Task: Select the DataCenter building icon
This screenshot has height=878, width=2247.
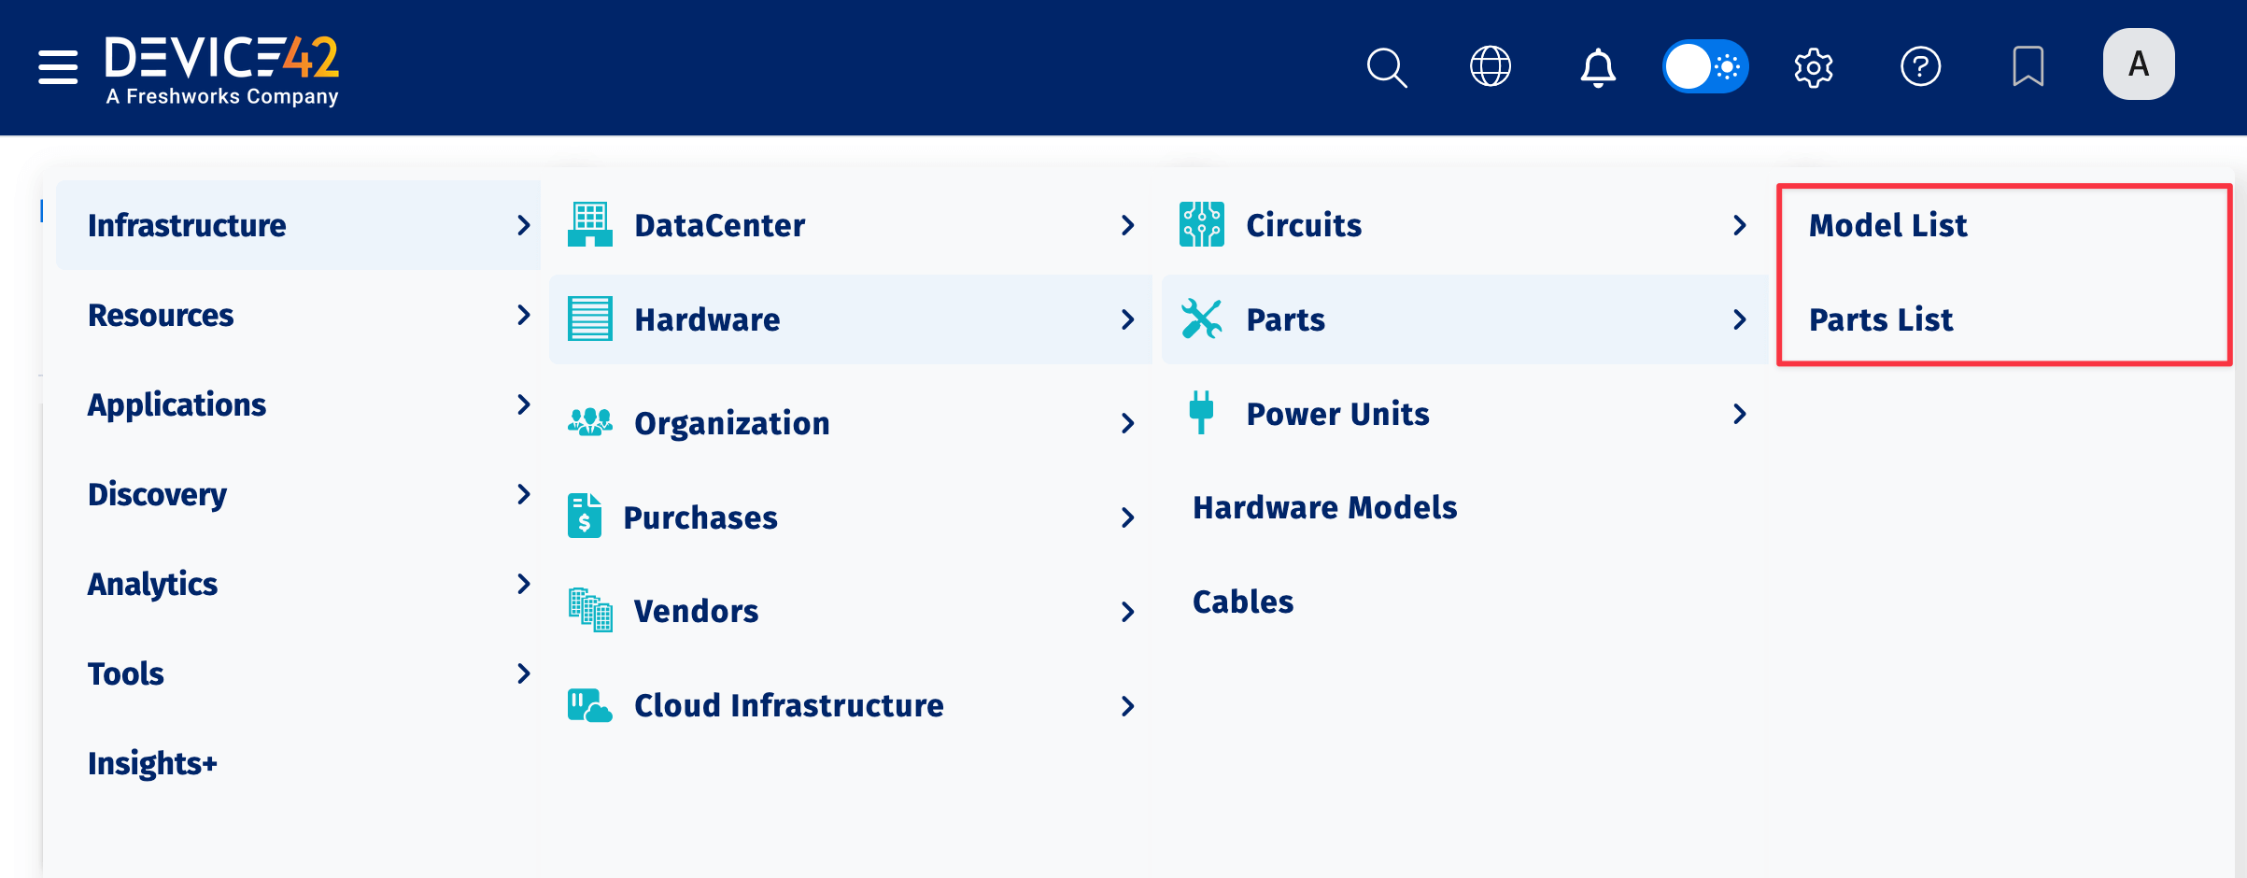Action: pyautogui.click(x=588, y=224)
